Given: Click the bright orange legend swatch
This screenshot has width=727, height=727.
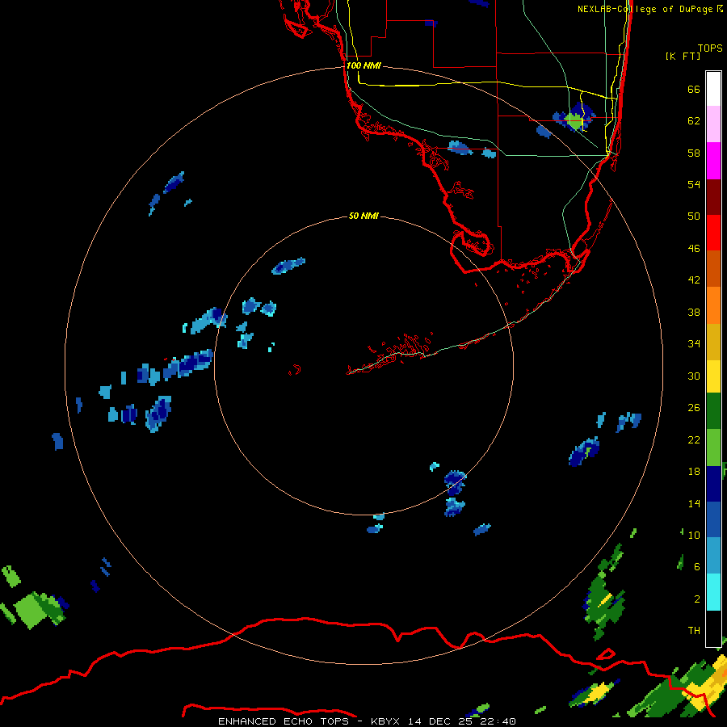Looking at the screenshot, I should point(713,305).
